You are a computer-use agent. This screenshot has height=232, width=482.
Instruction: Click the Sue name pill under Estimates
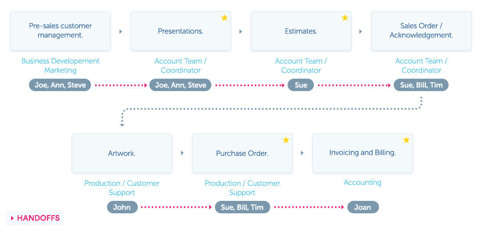[x=301, y=85]
